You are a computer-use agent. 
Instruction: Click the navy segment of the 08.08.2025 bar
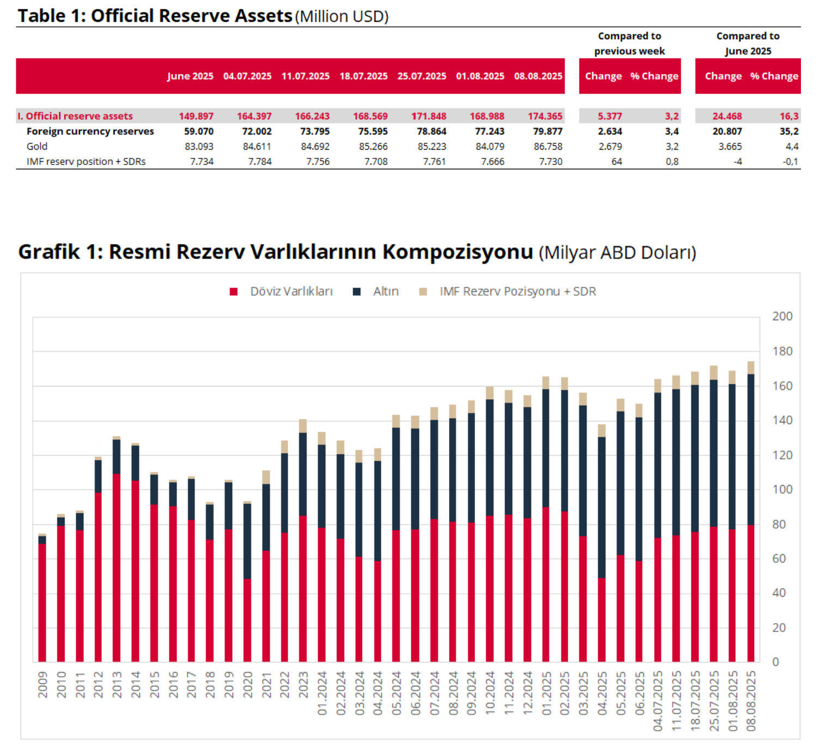[x=751, y=449]
